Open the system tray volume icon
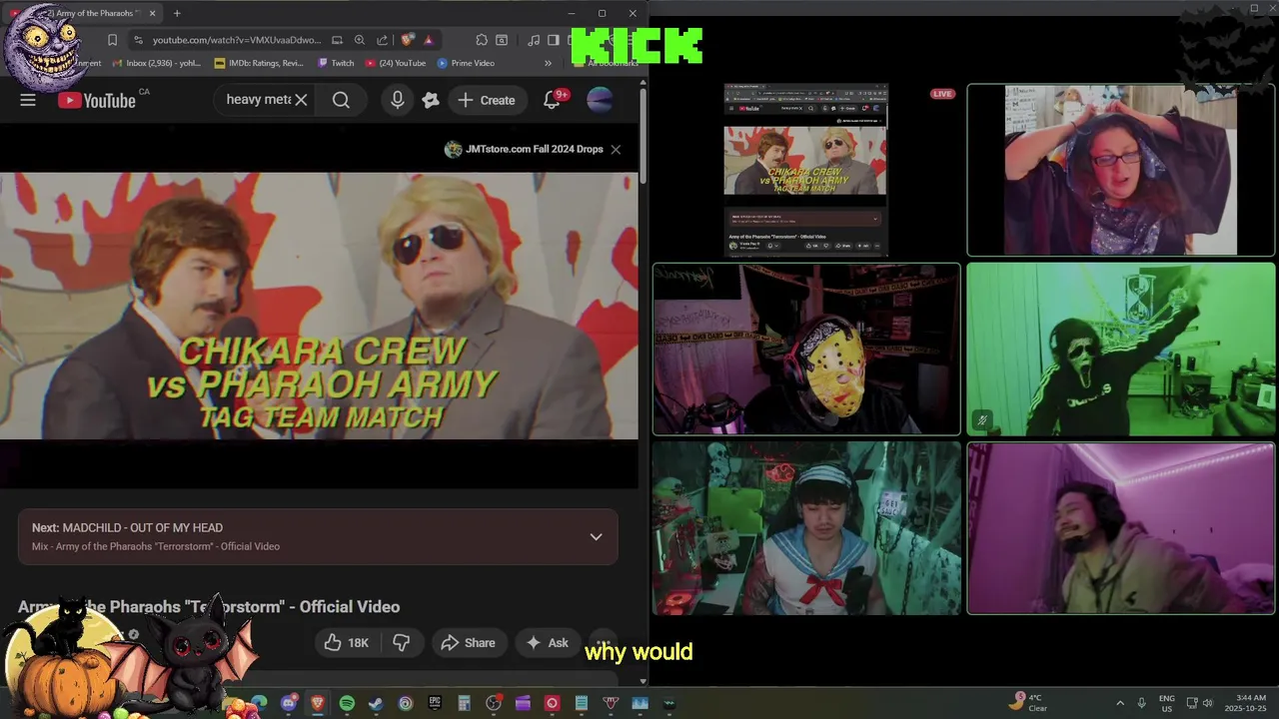Screen dimensions: 1279x719 1208,703
